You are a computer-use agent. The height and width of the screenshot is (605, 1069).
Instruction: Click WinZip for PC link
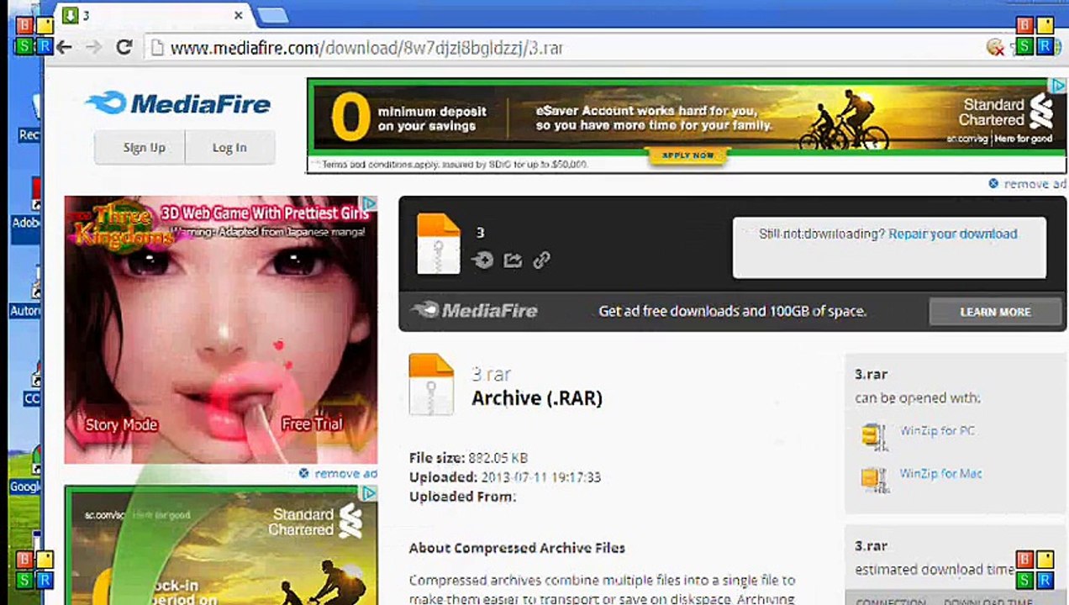pos(937,431)
